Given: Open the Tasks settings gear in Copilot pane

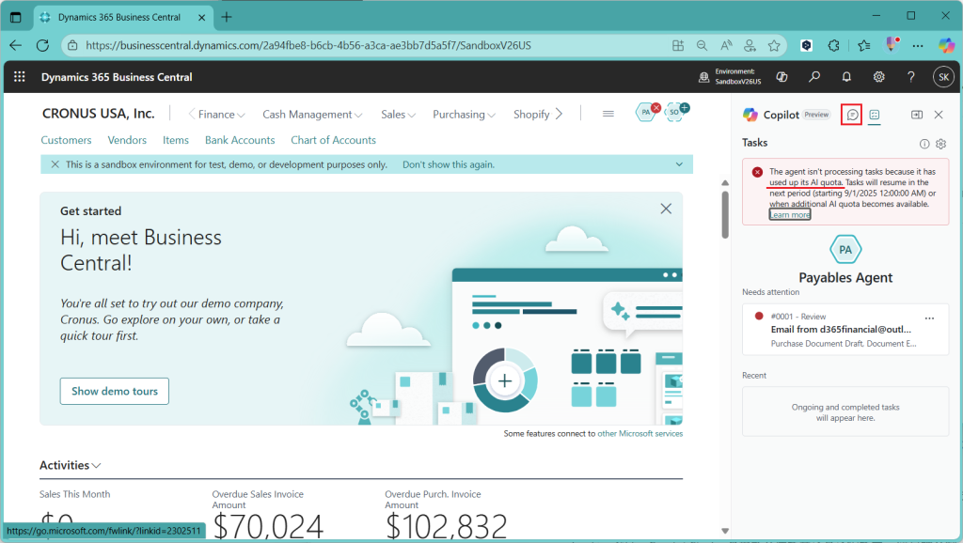Looking at the screenshot, I should [x=940, y=144].
